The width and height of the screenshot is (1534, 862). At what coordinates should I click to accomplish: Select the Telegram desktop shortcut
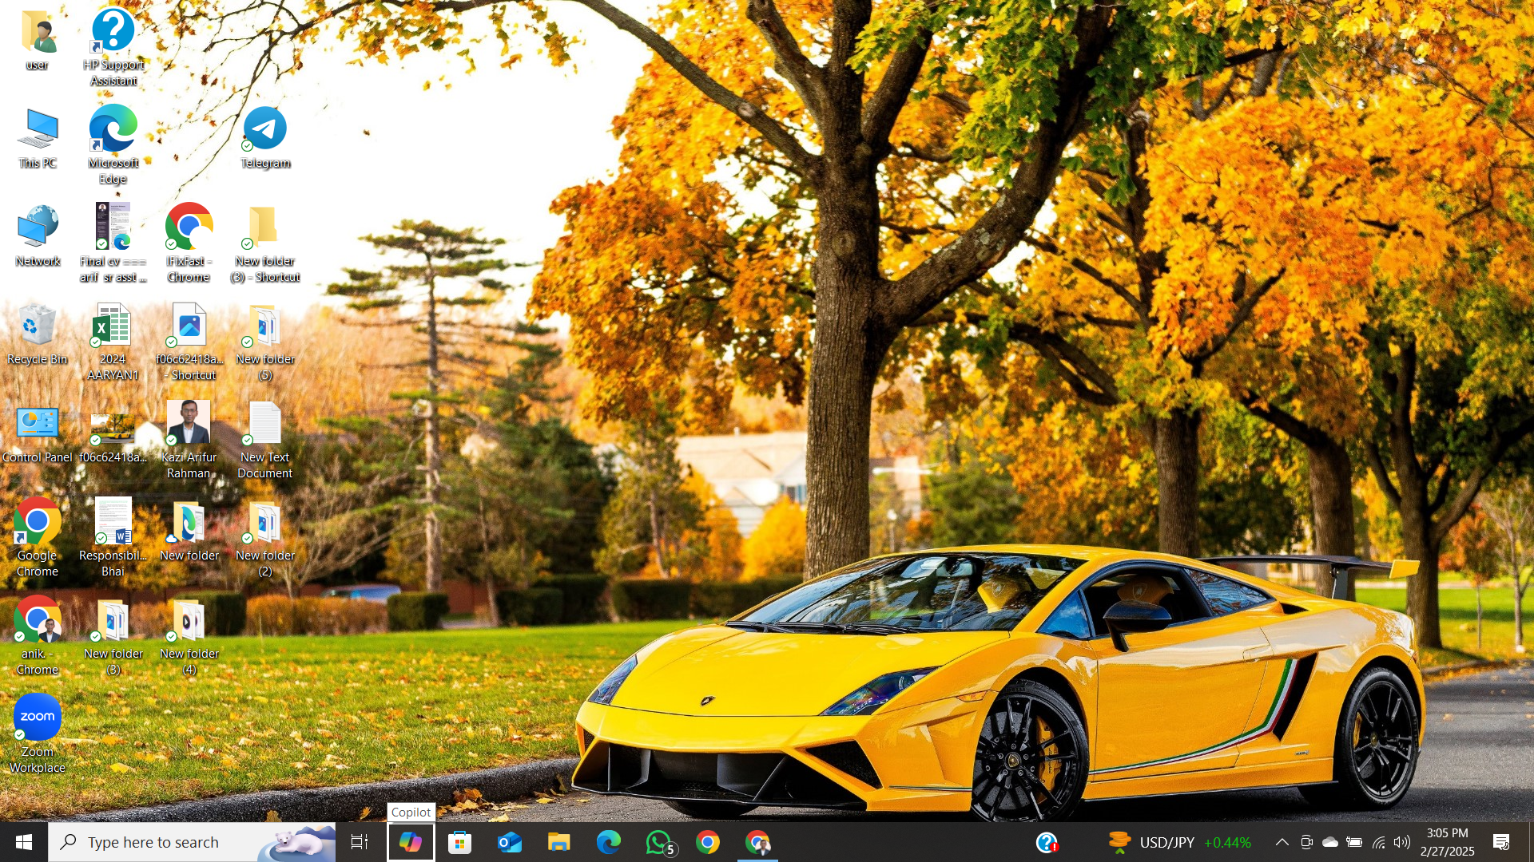point(265,137)
